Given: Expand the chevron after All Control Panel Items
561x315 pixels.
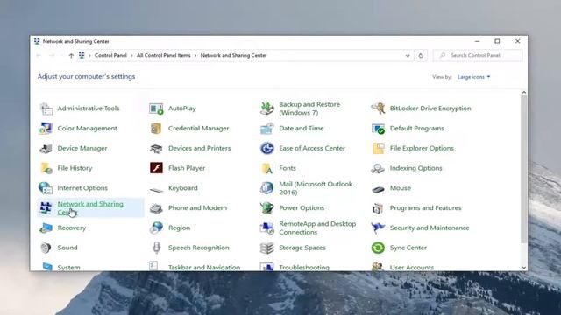Looking at the screenshot, I should (195, 56).
